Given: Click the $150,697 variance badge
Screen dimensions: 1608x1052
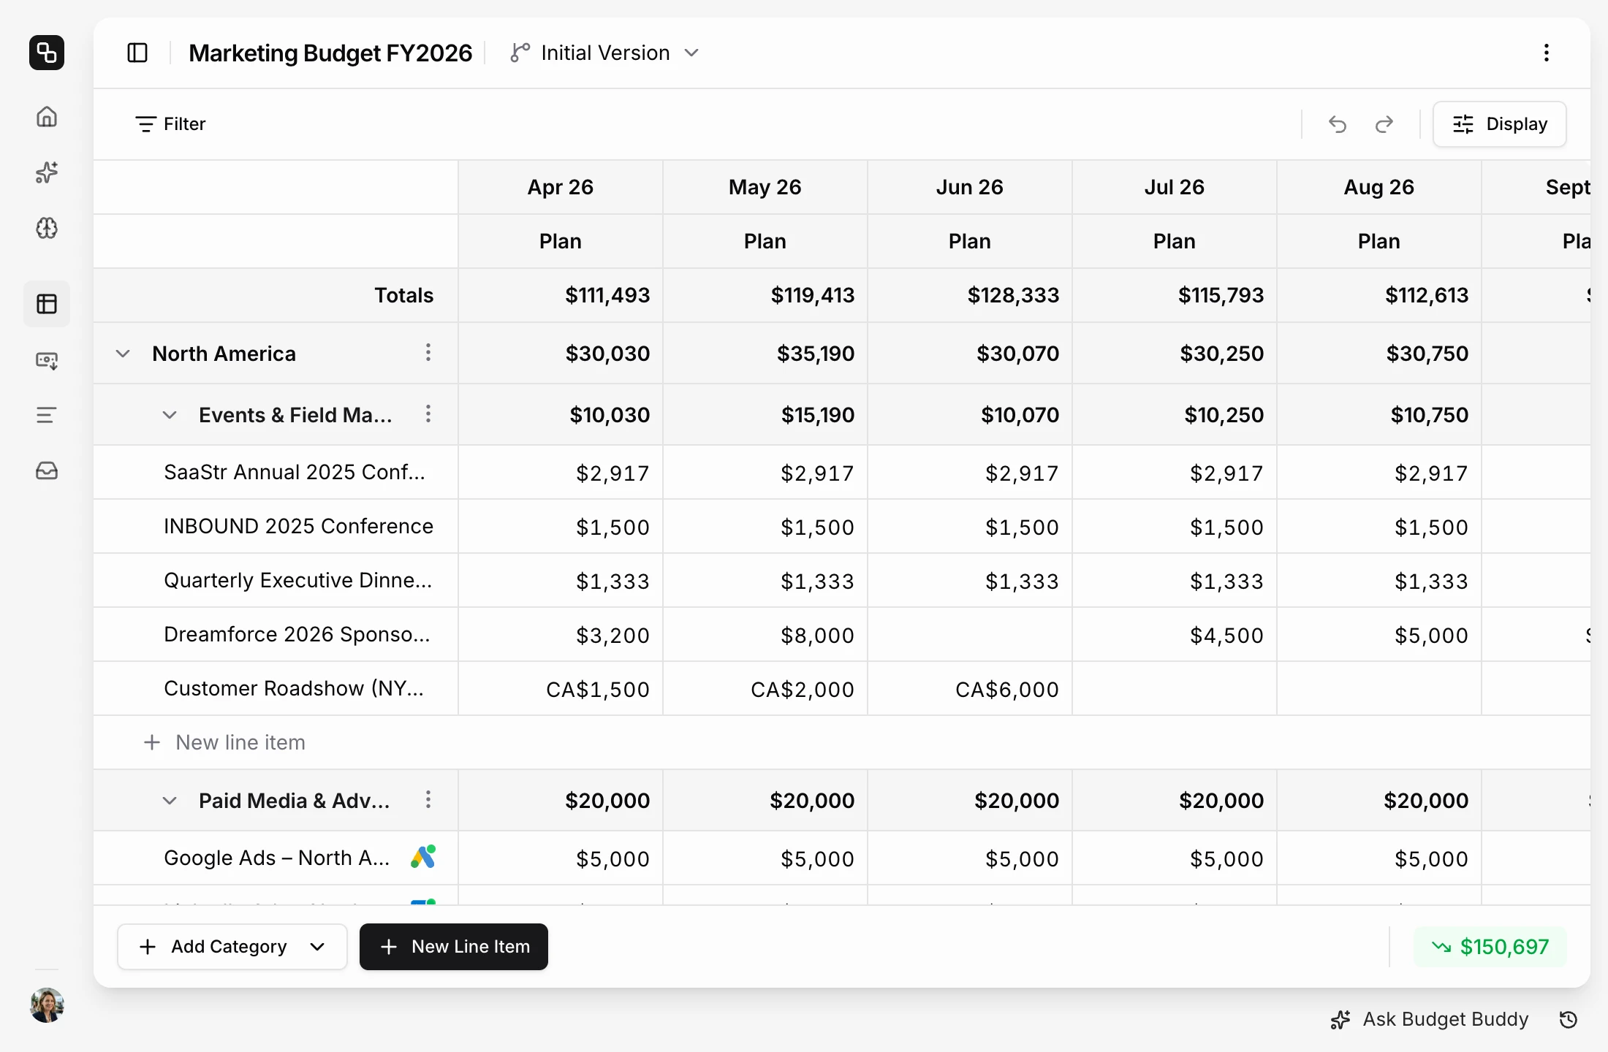Looking at the screenshot, I should click(x=1490, y=947).
